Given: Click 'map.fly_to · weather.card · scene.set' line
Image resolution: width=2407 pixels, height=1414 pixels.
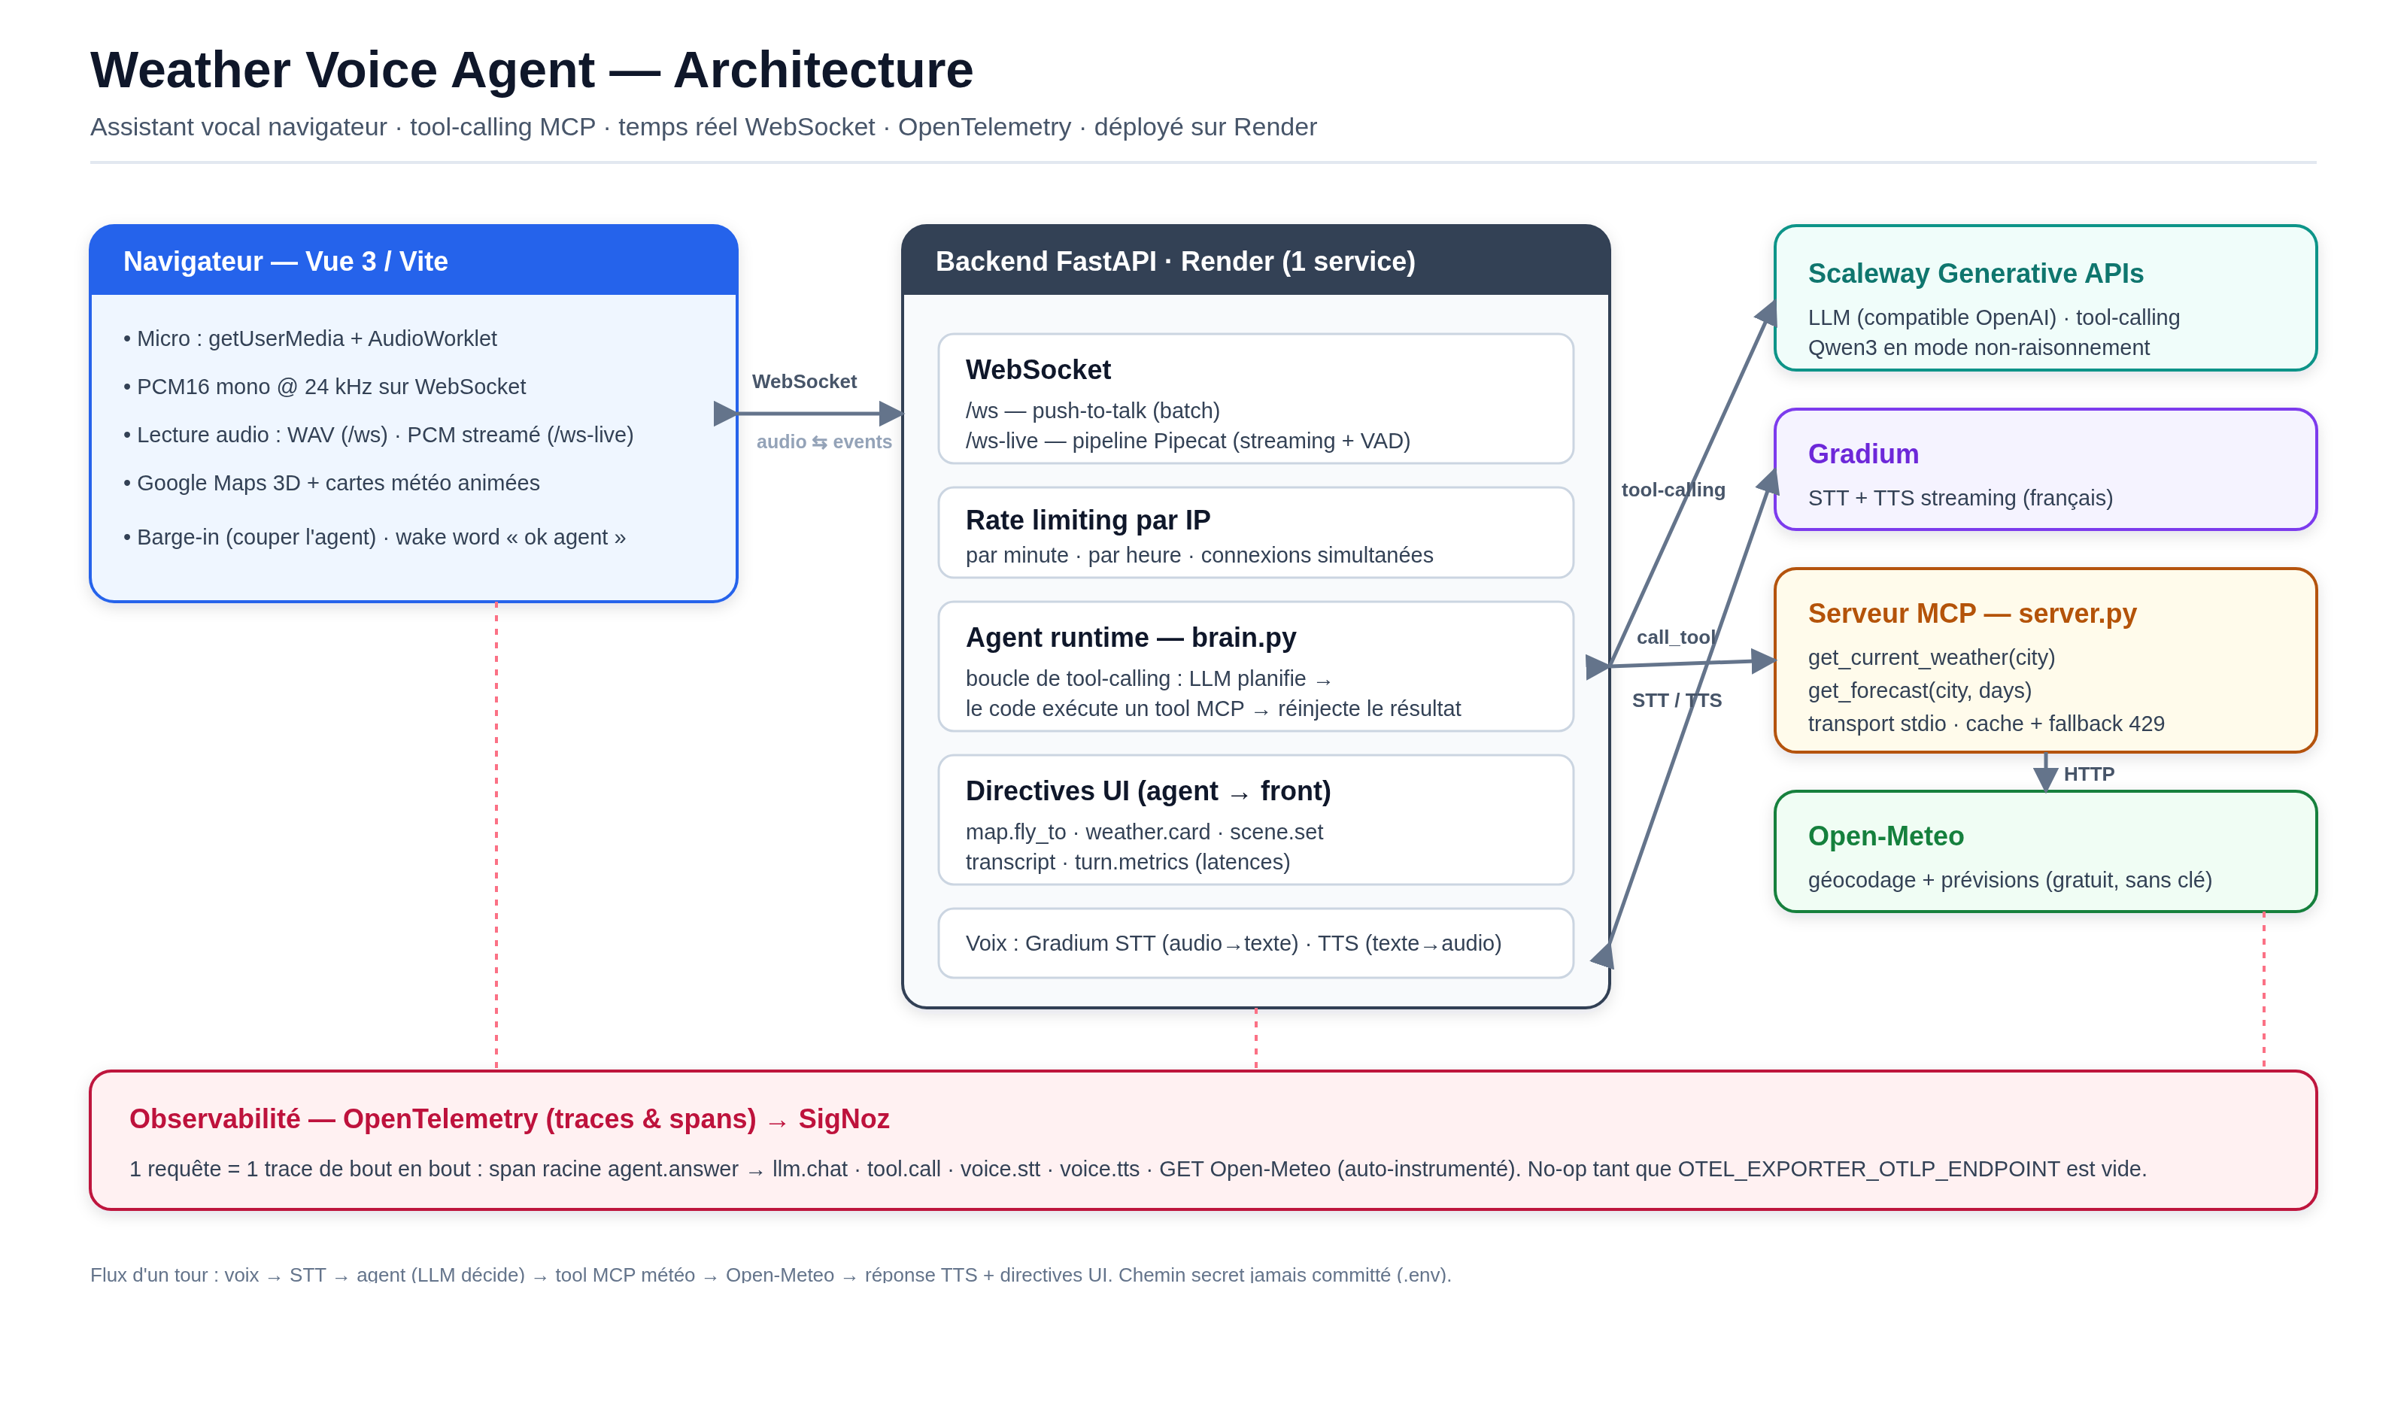Looking at the screenshot, I should coord(1144,832).
